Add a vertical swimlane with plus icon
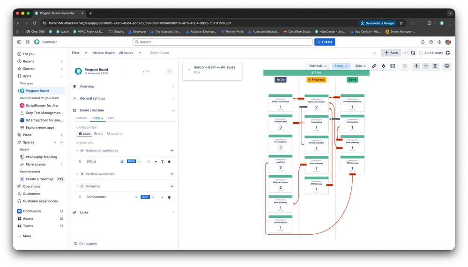Image resolution: width=468 pixels, height=267 pixels. tap(172, 174)
